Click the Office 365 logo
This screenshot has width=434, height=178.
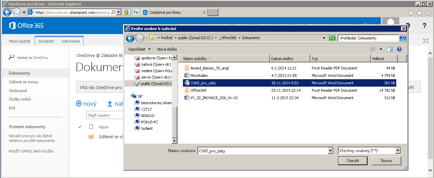tap(26, 26)
